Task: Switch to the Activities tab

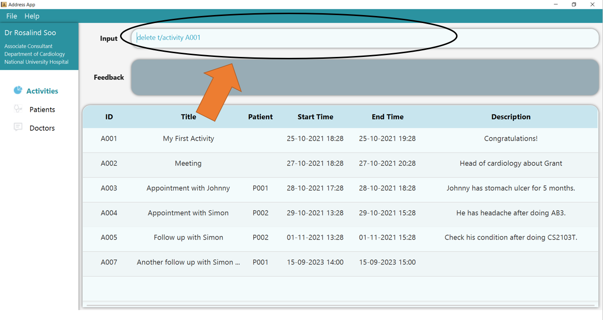Action: coord(42,91)
